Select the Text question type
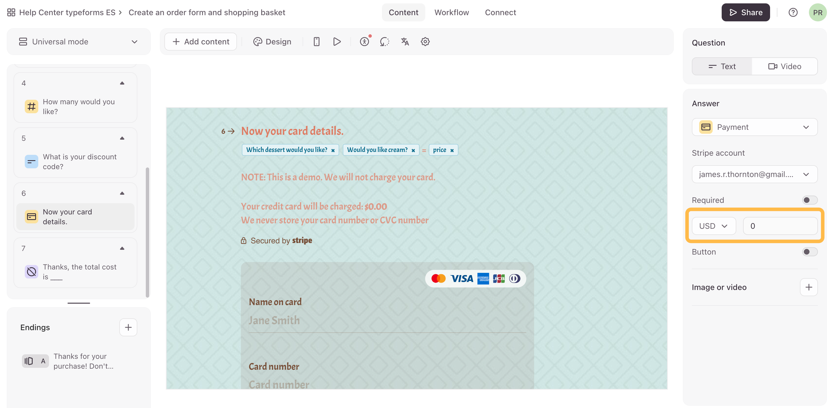832x408 pixels. coord(722,66)
